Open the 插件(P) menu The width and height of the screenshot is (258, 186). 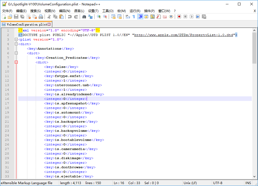(149, 11)
